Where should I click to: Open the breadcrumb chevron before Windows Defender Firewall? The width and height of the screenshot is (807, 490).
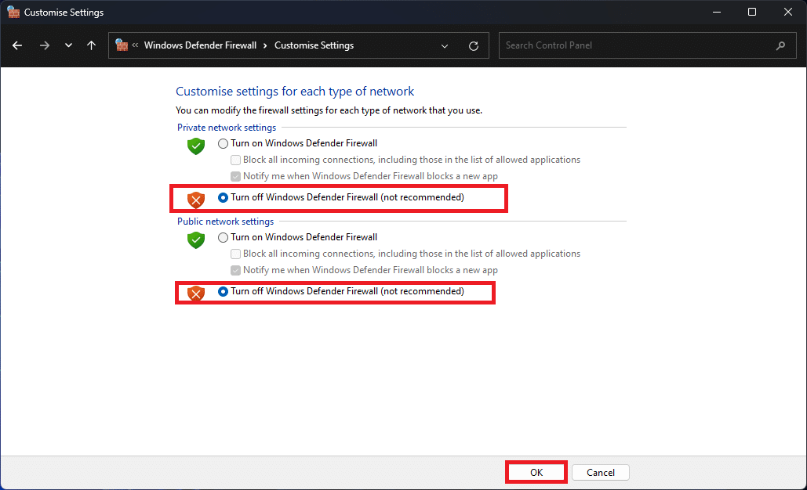tap(136, 45)
